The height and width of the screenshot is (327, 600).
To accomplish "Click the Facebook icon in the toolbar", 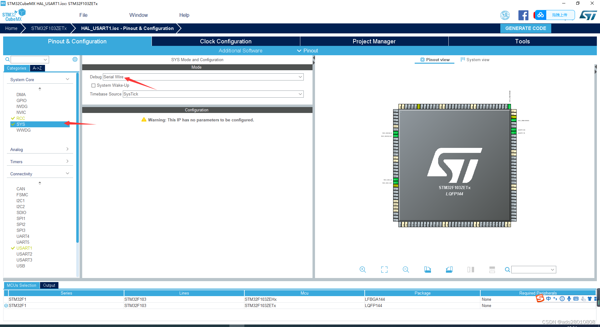I will [x=523, y=15].
